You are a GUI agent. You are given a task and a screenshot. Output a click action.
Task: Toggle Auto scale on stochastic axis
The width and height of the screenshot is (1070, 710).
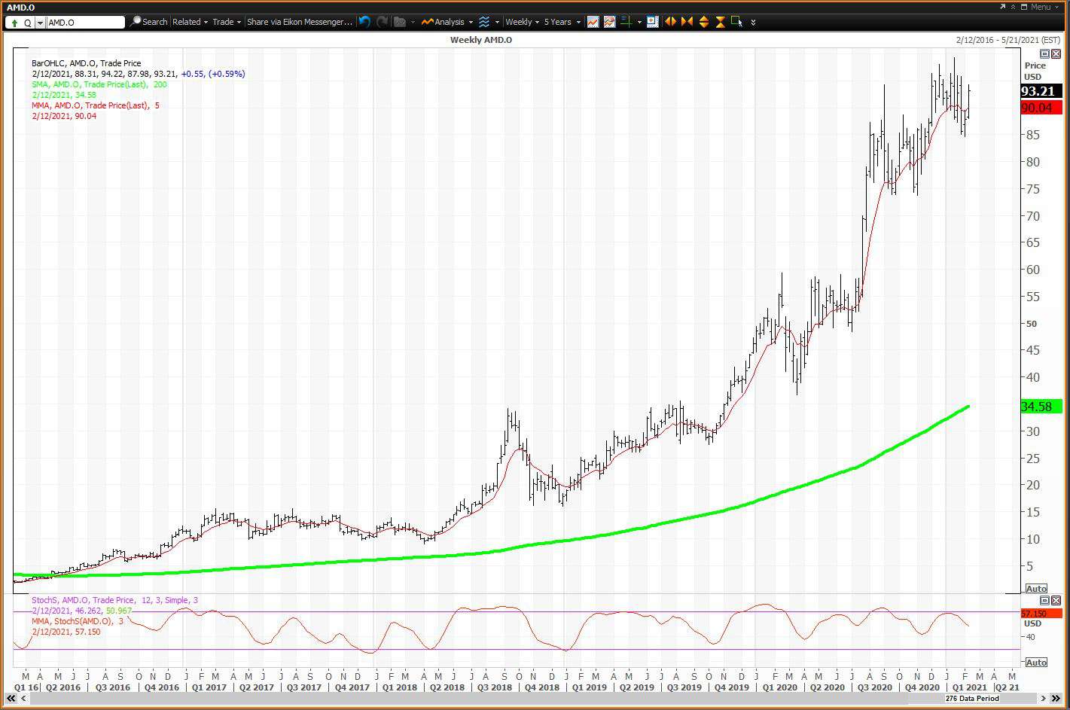[1036, 663]
